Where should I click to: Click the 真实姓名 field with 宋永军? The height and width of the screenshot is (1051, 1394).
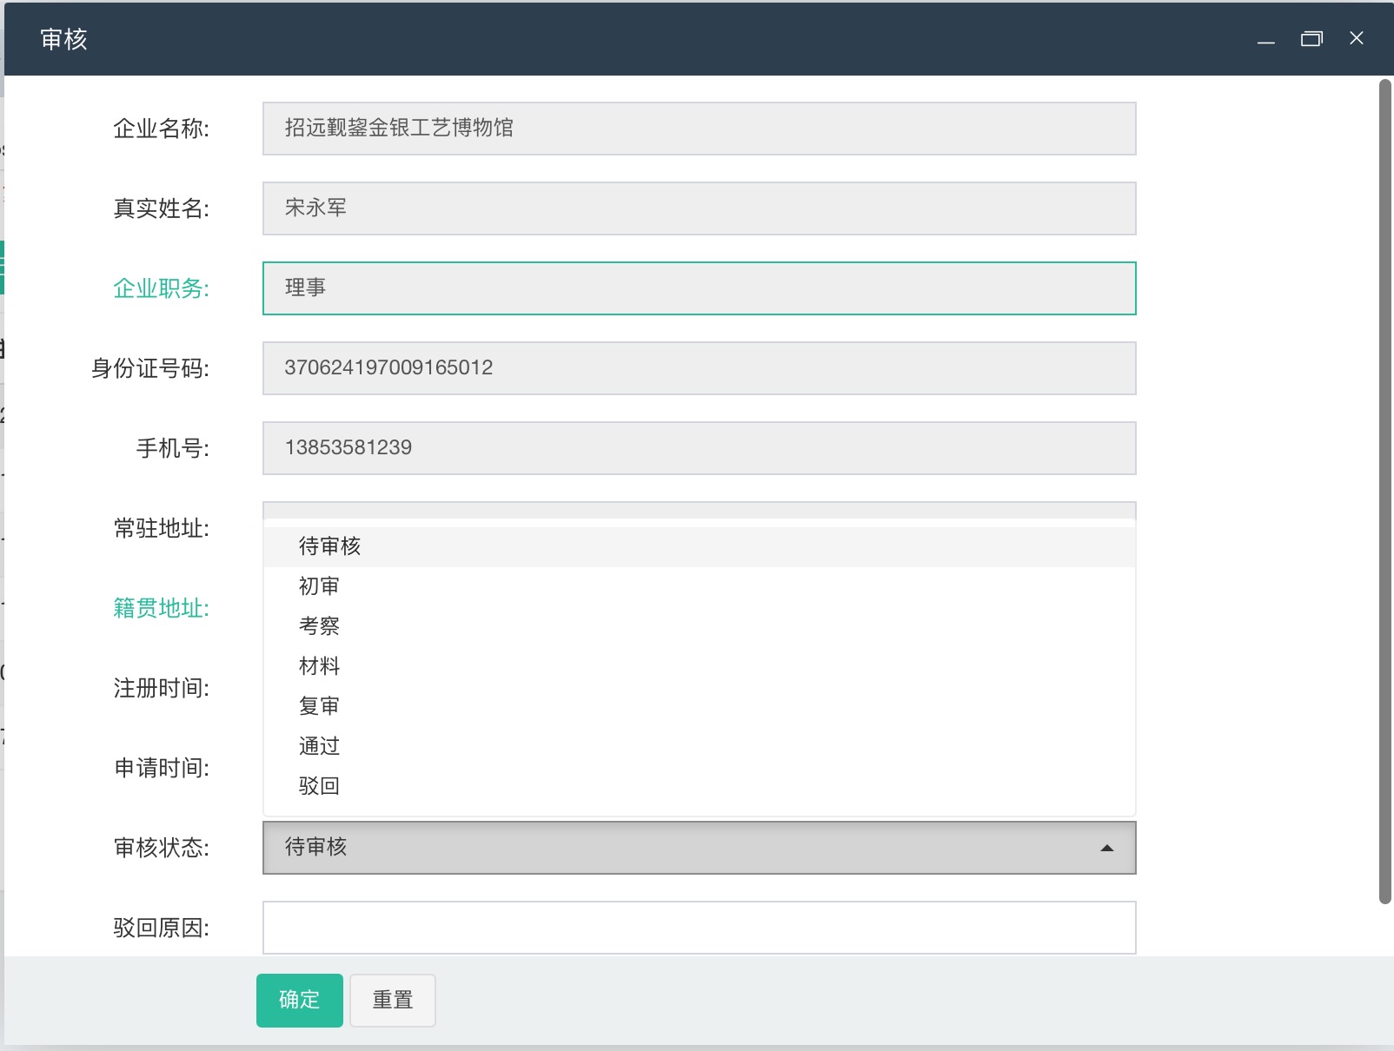(699, 208)
